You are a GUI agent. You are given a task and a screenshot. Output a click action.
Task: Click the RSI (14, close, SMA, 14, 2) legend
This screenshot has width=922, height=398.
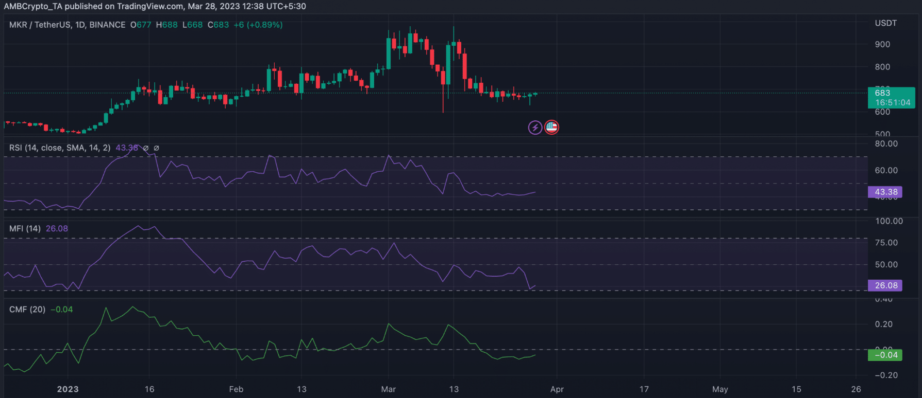[x=60, y=148]
